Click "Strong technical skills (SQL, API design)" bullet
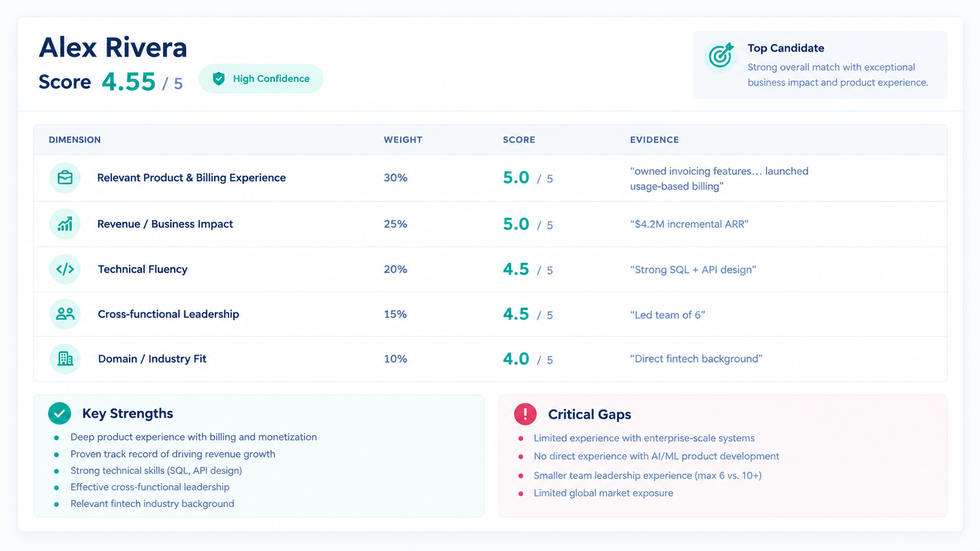Image resolution: width=980 pixels, height=551 pixels. tap(156, 471)
